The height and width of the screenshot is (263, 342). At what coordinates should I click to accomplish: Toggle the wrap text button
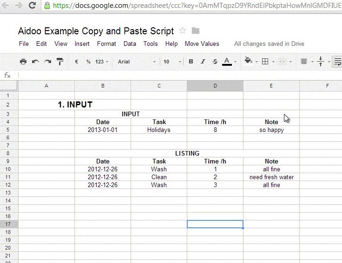click(x=337, y=62)
